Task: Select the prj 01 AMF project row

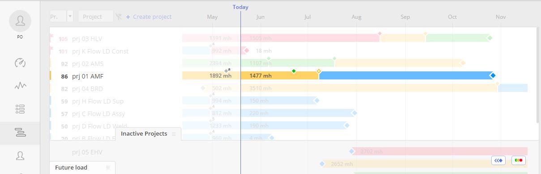Action: (x=293, y=76)
